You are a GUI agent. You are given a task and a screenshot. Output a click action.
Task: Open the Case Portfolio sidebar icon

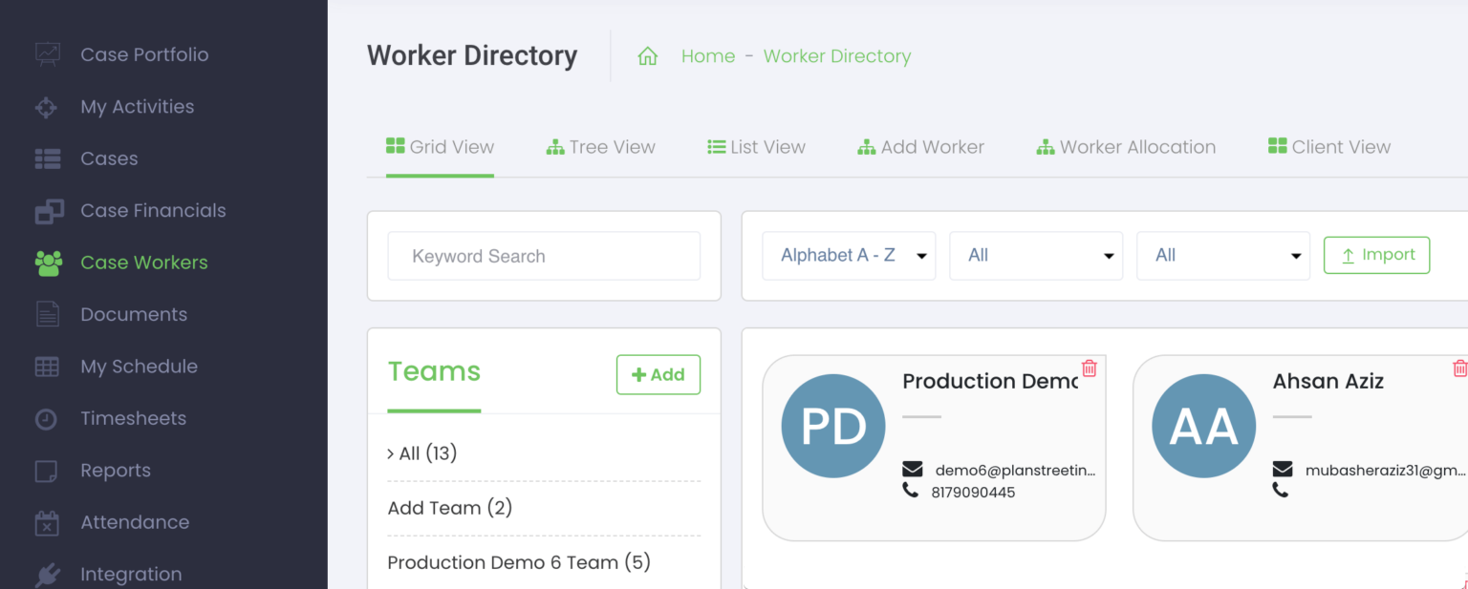(x=45, y=53)
